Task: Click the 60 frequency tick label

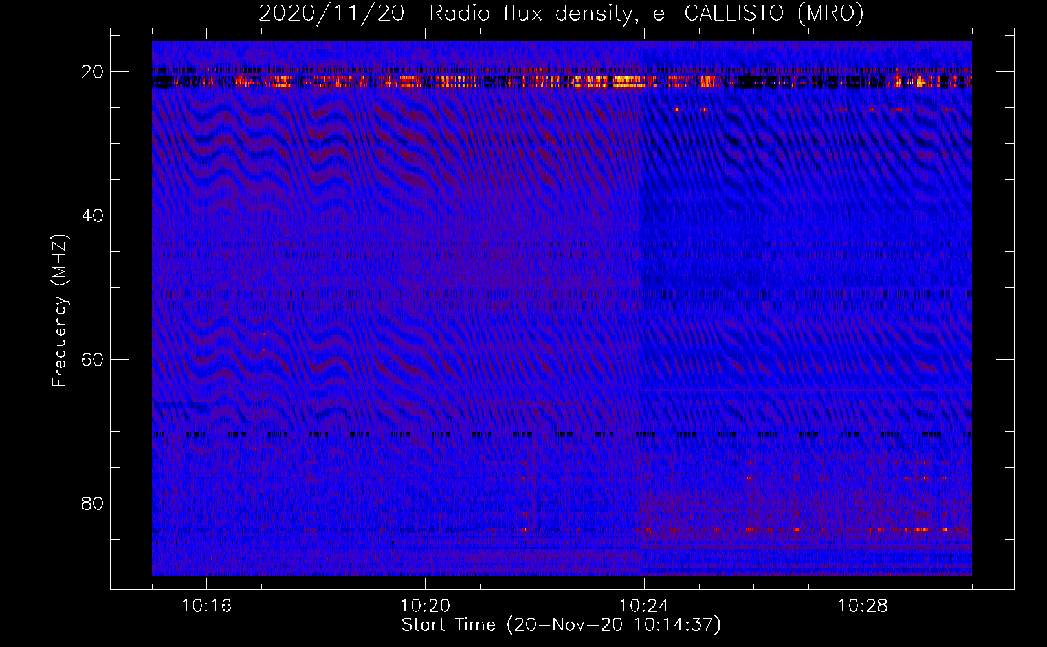Action: pyautogui.click(x=93, y=359)
